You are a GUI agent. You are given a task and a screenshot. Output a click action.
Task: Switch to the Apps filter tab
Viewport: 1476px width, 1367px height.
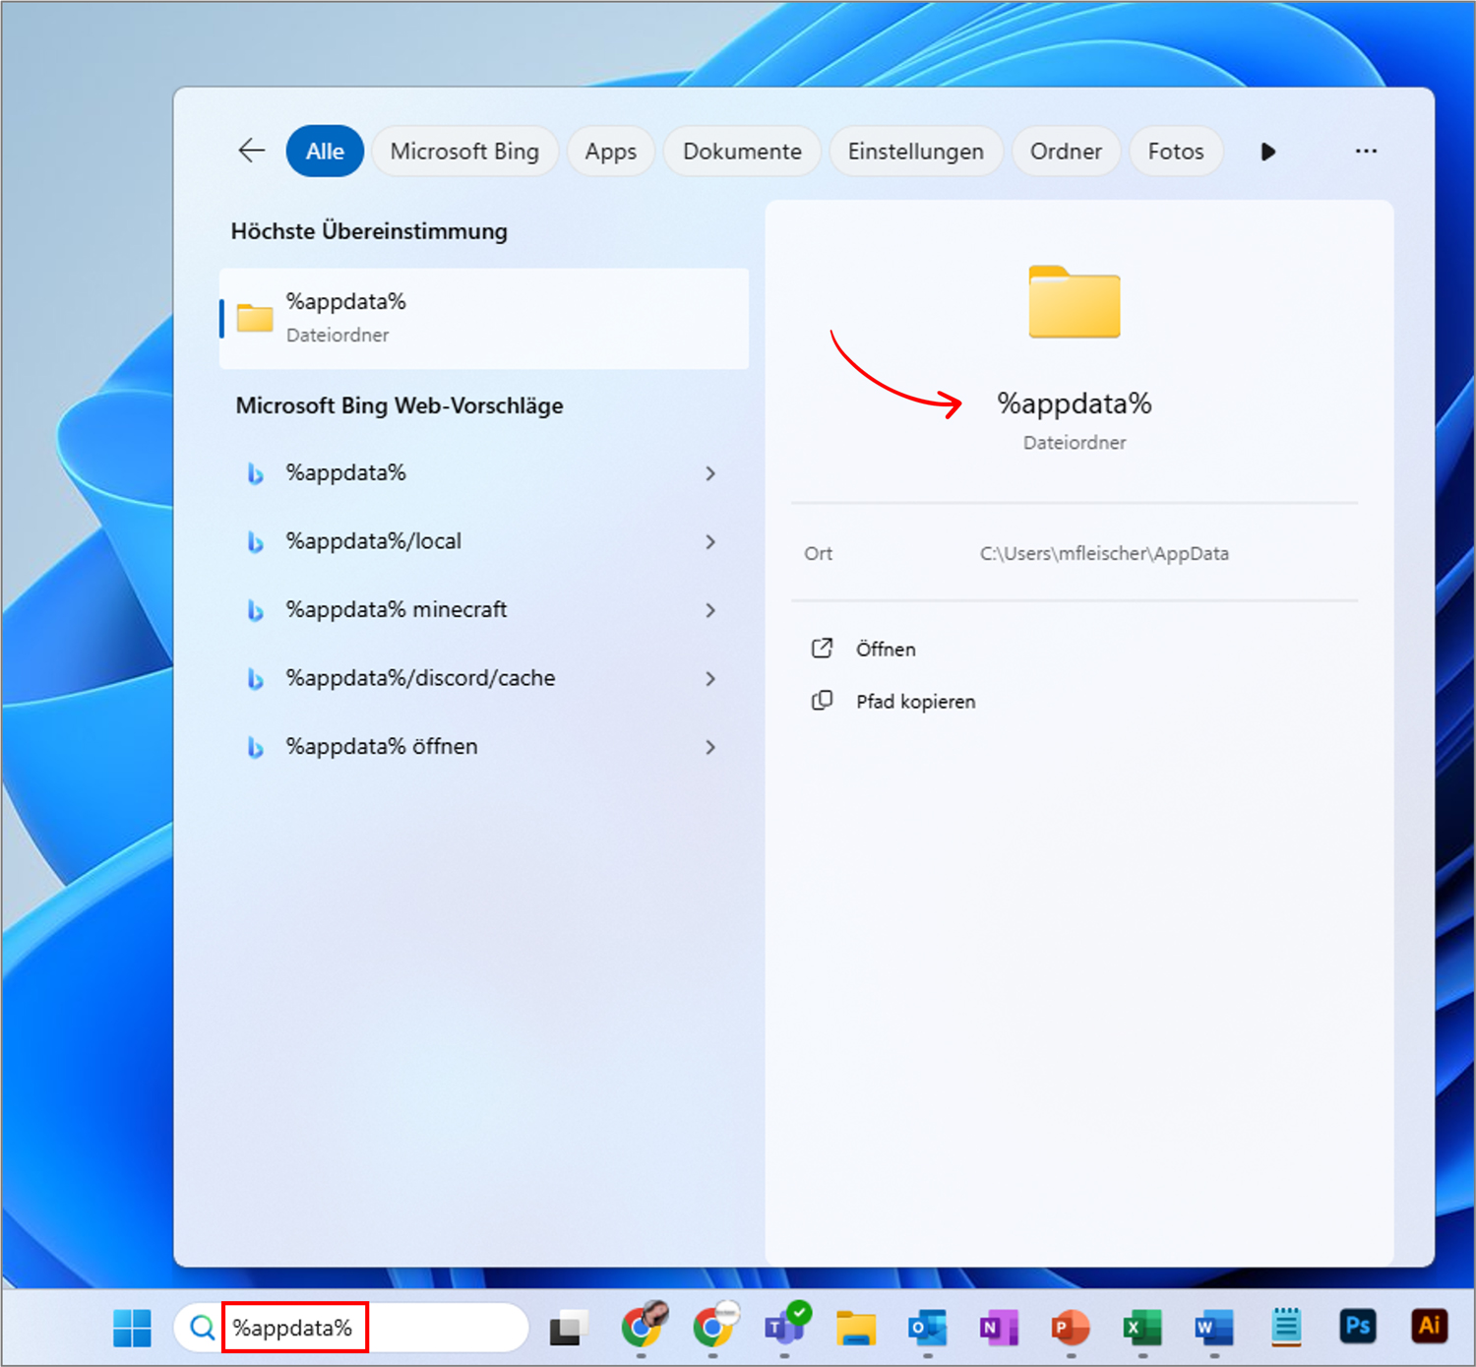coord(610,152)
